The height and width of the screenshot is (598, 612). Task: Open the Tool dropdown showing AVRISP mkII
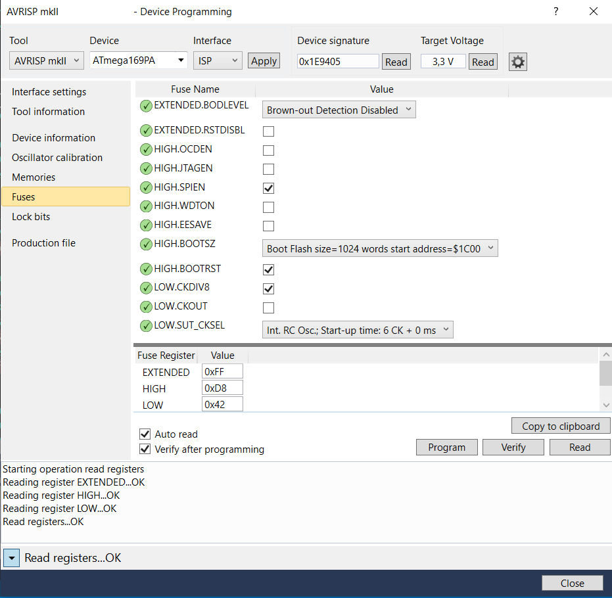(x=47, y=61)
